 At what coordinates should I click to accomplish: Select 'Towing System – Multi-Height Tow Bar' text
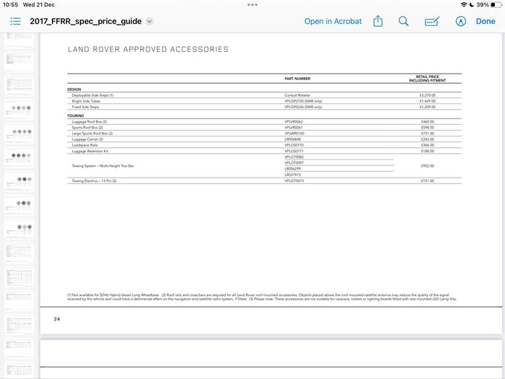tap(102, 166)
